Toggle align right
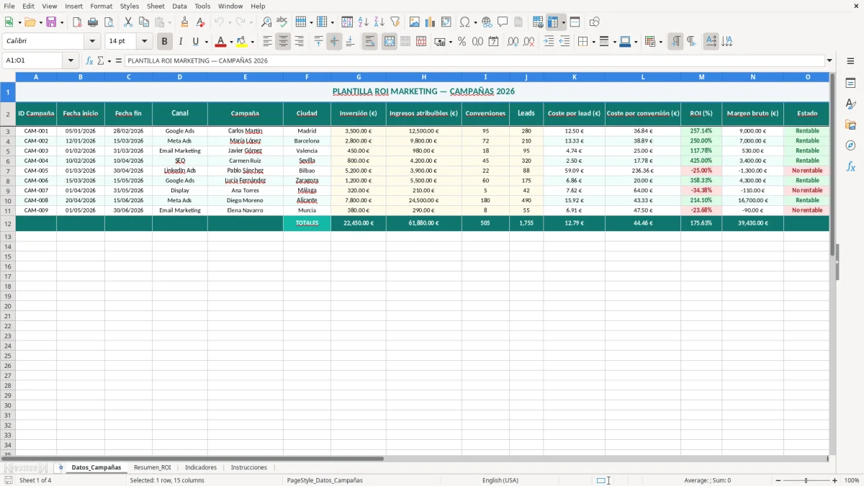864x486 pixels. coord(299,42)
